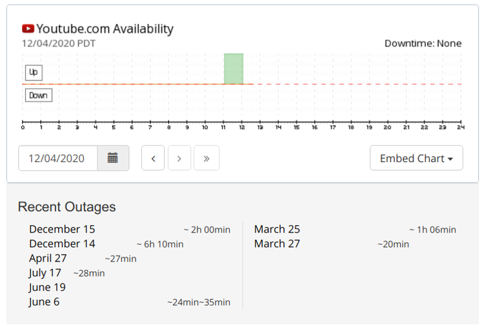This screenshot has height=330, width=484.
Task: Open the April 27 outage
Action: click(x=48, y=258)
